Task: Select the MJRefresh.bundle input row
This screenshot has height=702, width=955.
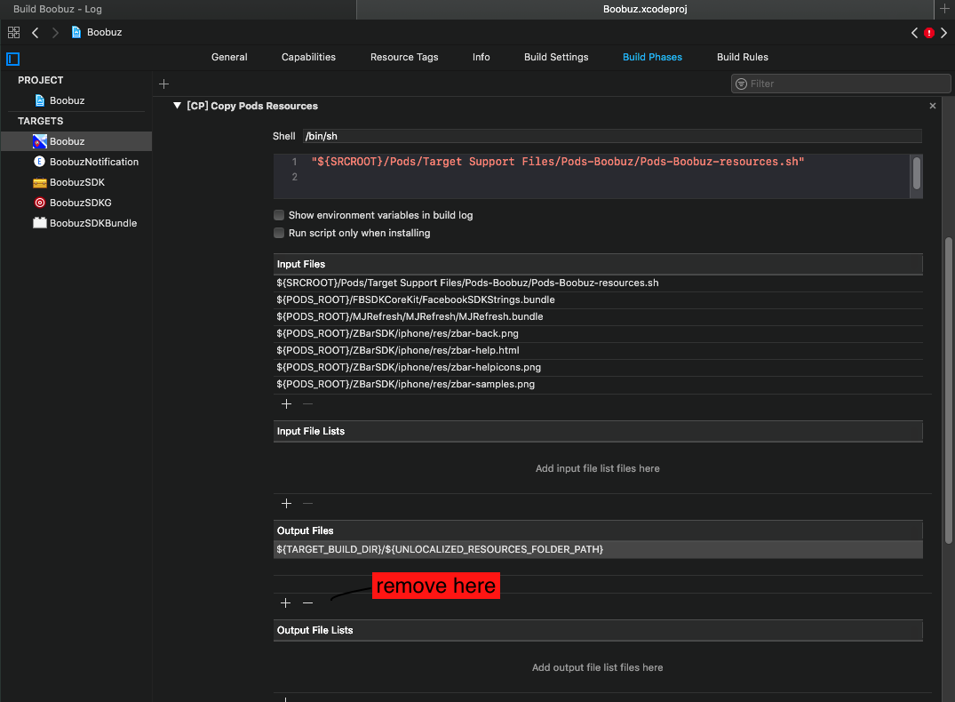Action: 598,317
